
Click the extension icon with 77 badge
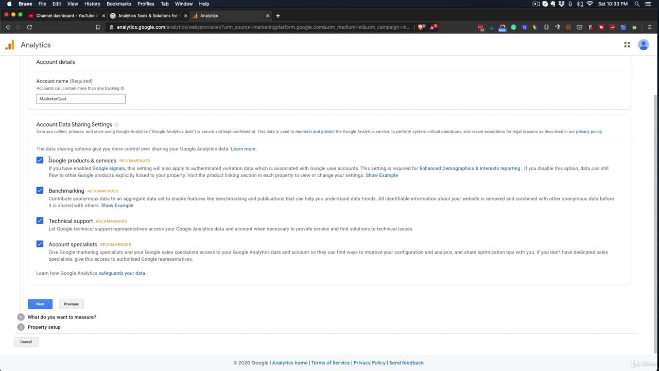[x=481, y=27]
